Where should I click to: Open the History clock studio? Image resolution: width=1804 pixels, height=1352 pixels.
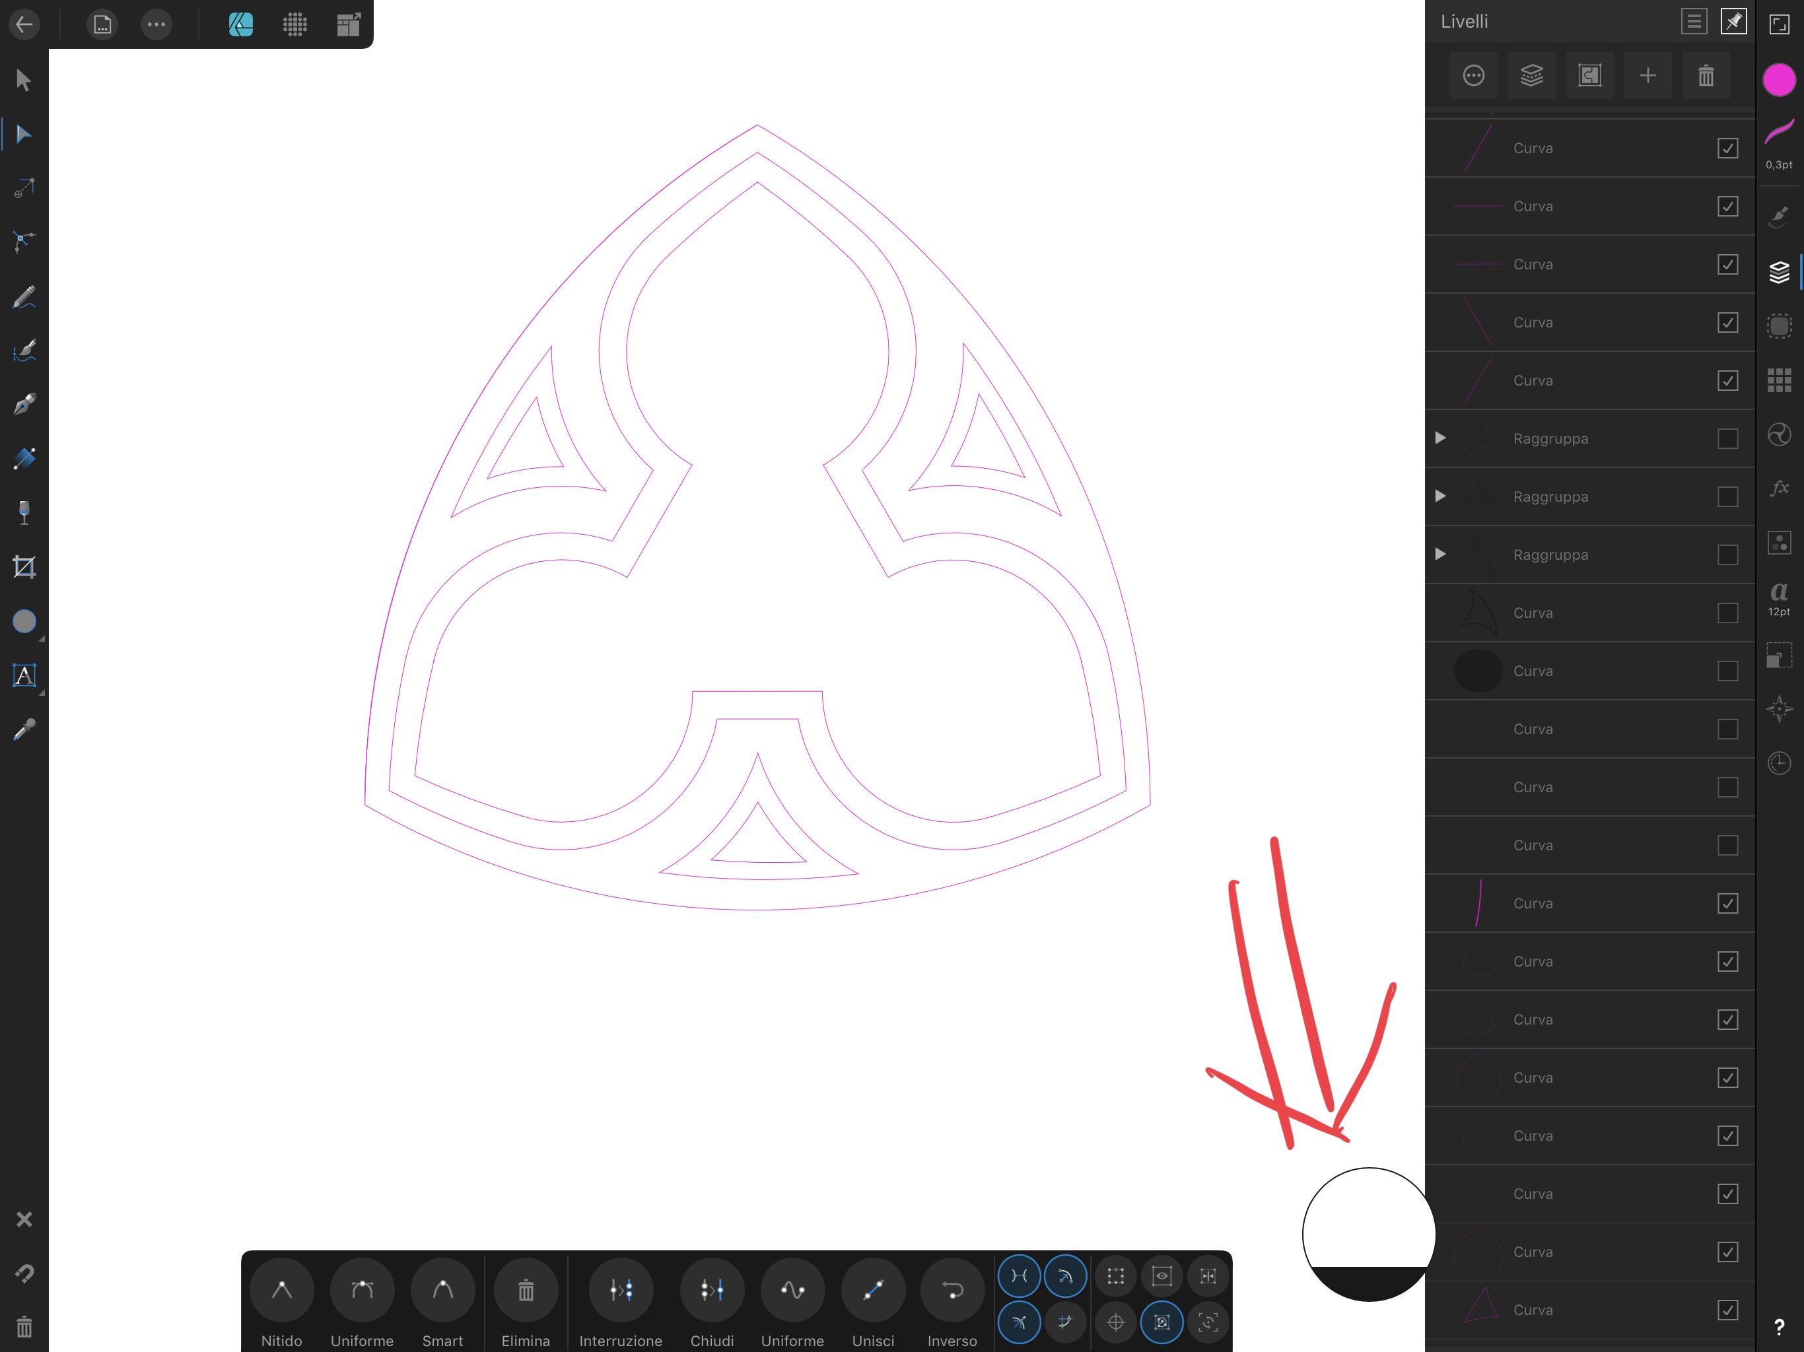click(1779, 763)
